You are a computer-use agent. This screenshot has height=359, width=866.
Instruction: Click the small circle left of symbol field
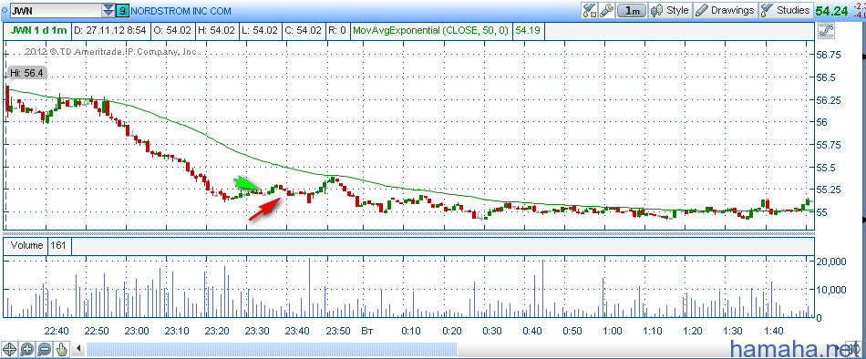pos(5,11)
